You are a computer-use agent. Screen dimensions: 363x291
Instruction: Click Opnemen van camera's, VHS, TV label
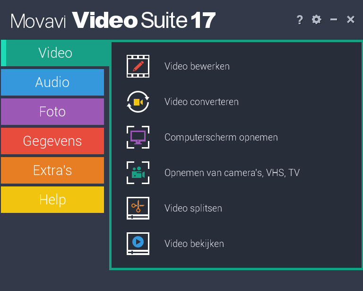[x=232, y=173]
